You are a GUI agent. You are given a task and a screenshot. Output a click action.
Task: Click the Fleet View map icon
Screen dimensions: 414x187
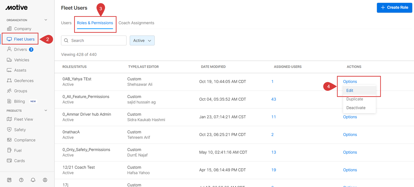click(9, 119)
